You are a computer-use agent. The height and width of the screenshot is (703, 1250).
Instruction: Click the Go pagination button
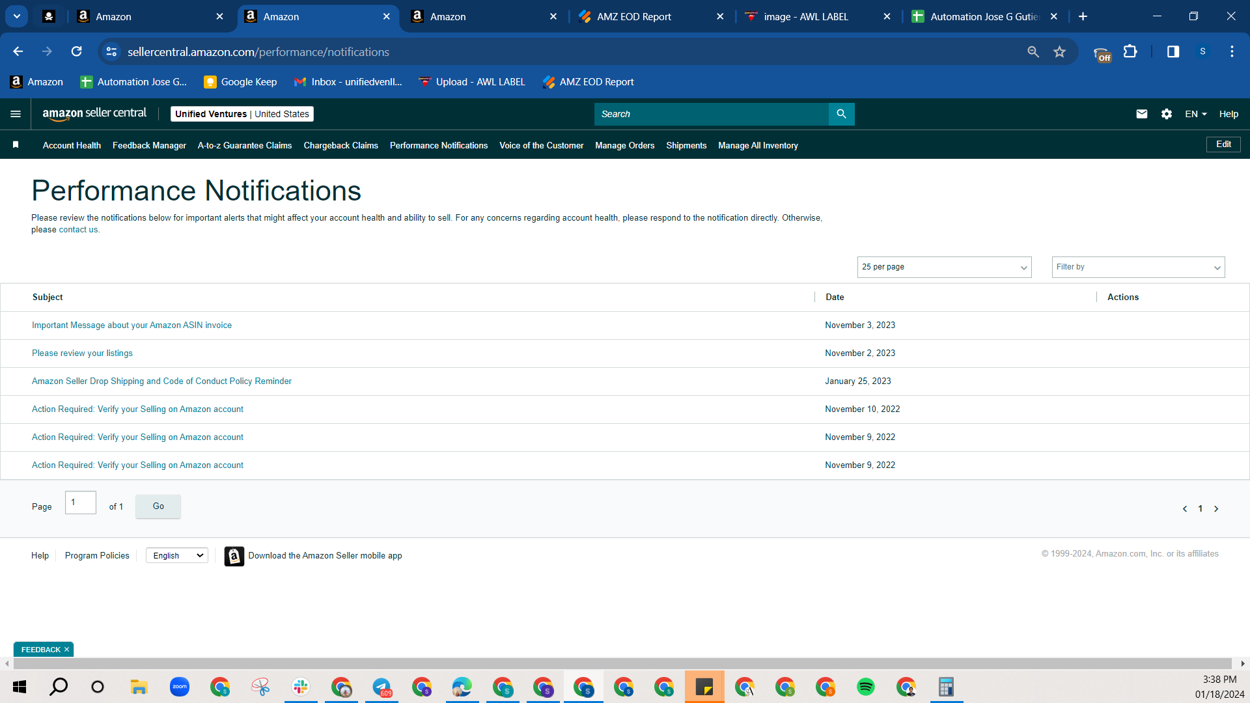158,506
